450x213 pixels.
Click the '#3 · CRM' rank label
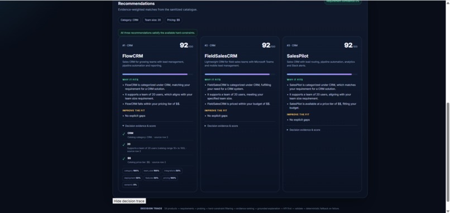(x=292, y=46)
